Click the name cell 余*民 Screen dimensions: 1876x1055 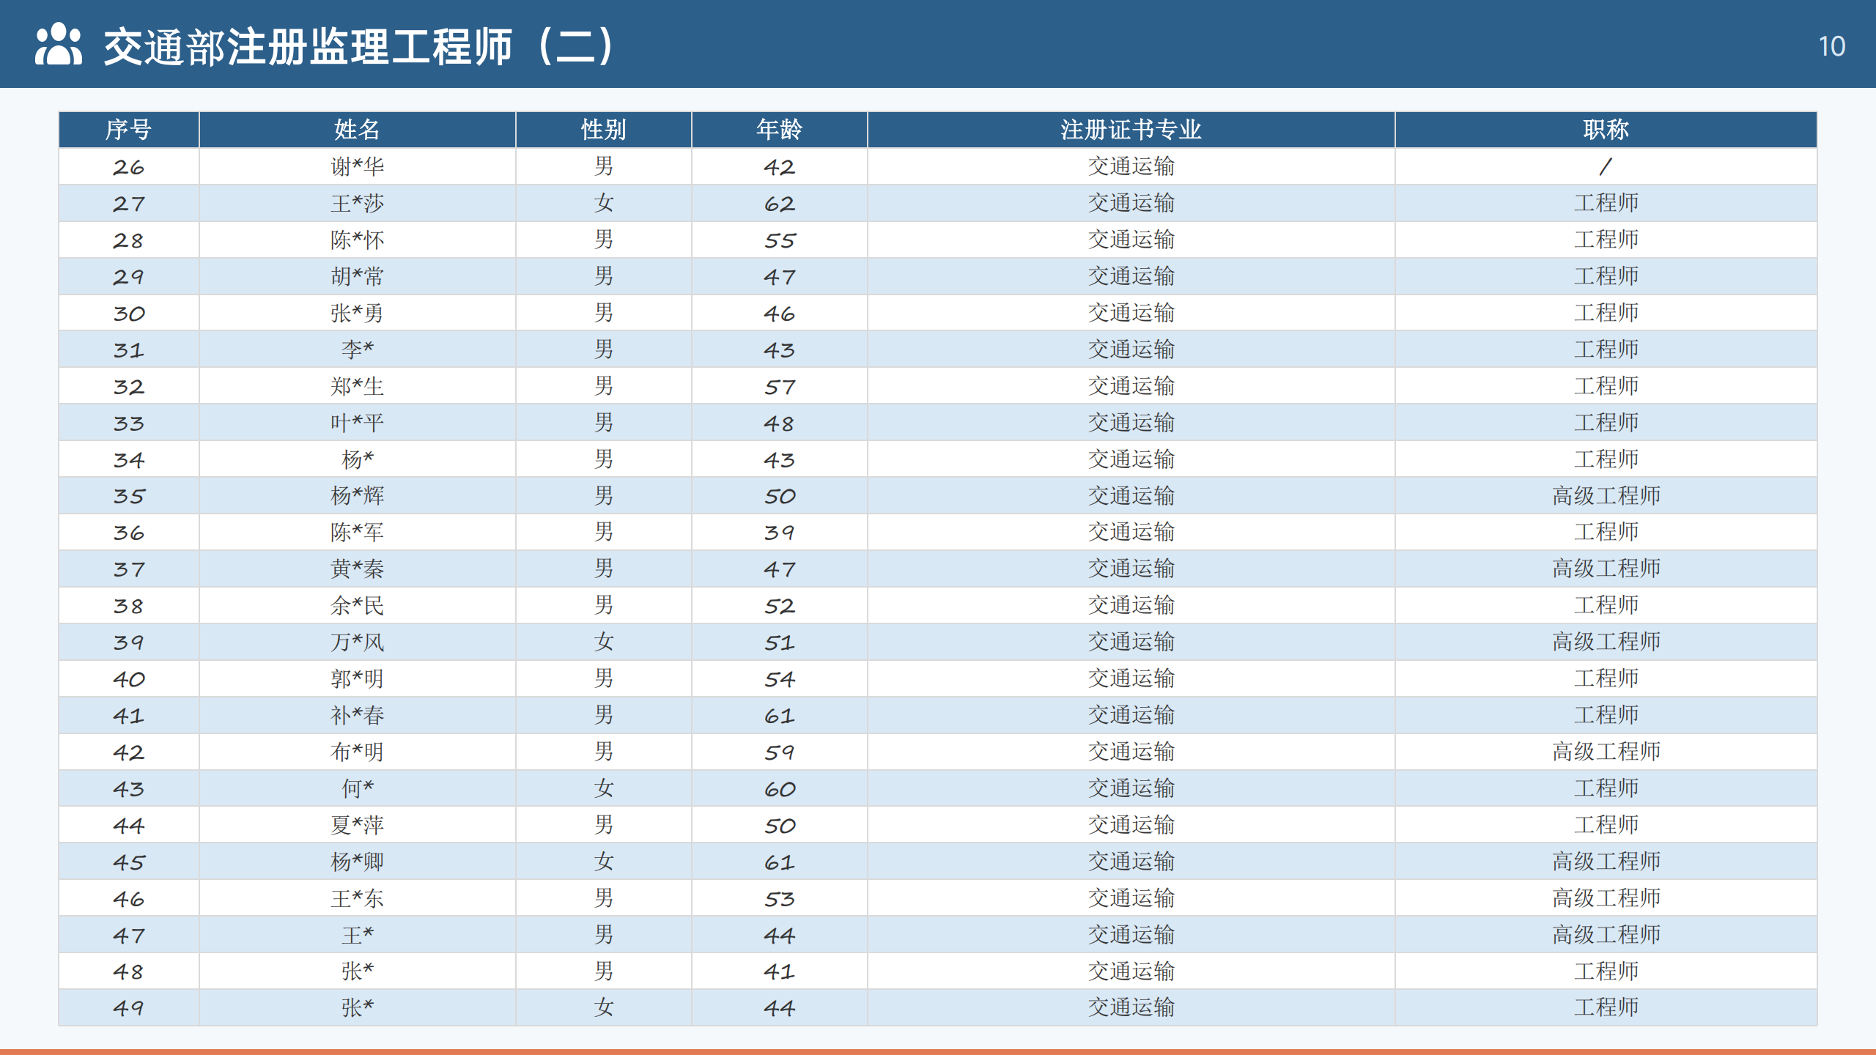pyautogui.click(x=358, y=605)
